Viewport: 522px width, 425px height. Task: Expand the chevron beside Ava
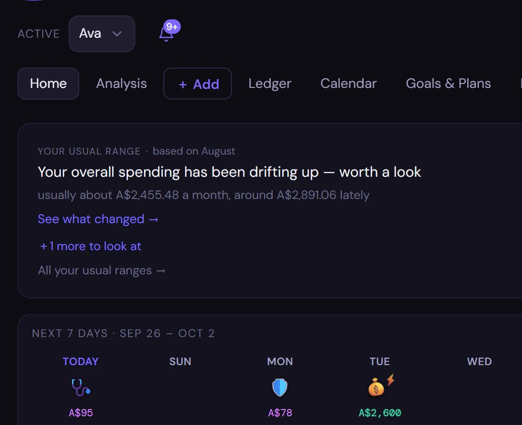(x=117, y=34)
